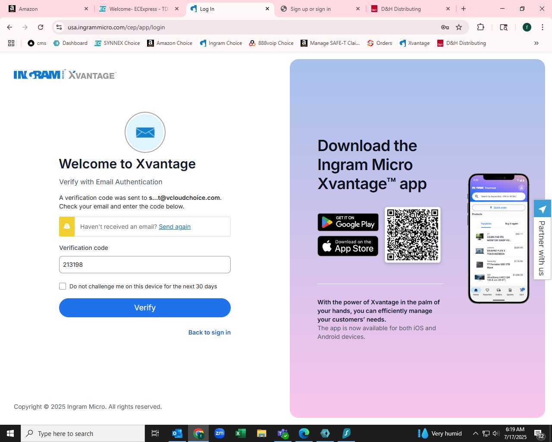This screenshot has height=442, width=552.
Task: Switch to the D&H Distributing tab
Action: (x=410, y=9)
